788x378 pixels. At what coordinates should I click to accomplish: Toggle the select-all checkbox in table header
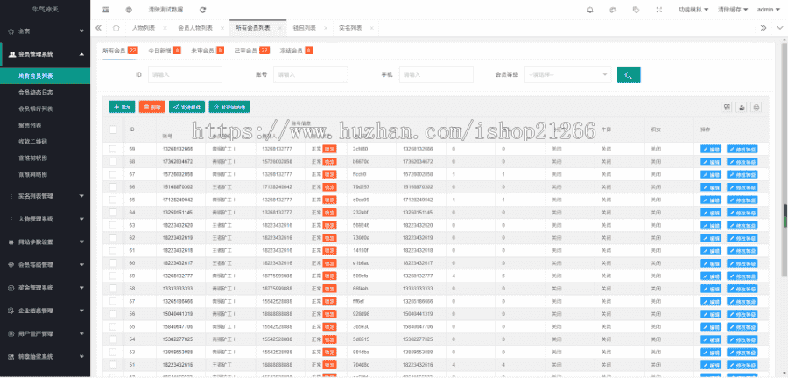(113, 129)
